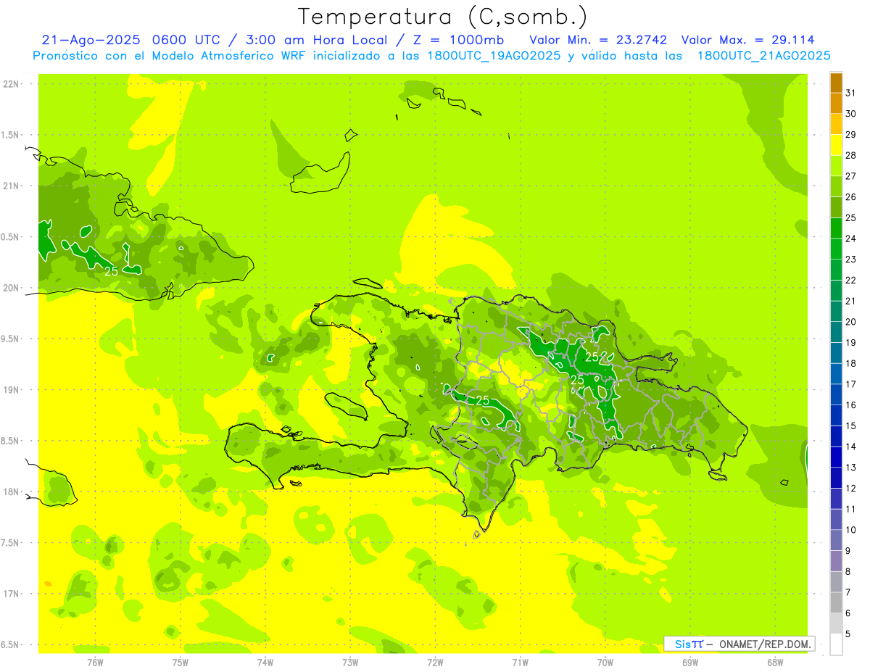Click the 21N latitude label
870x672 pixels.
pos(12,186)
